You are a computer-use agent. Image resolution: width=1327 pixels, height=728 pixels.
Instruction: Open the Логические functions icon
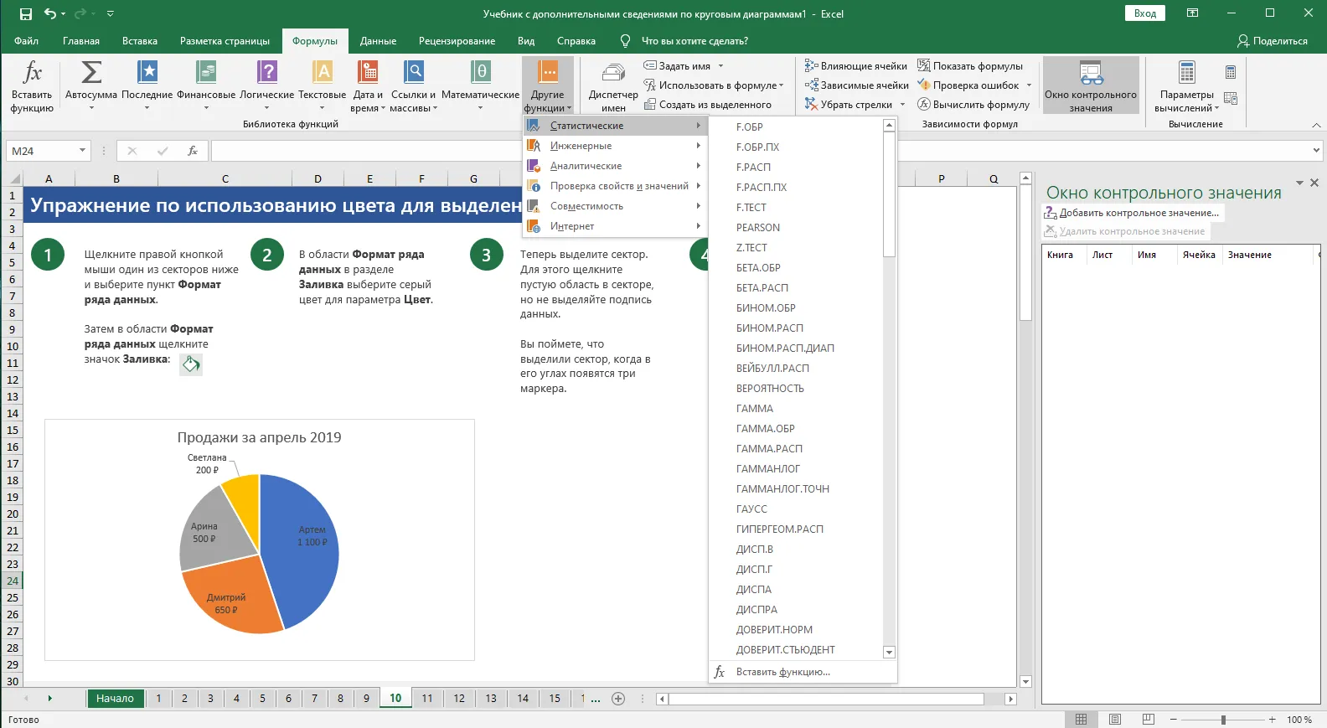[x=266, y=74]
